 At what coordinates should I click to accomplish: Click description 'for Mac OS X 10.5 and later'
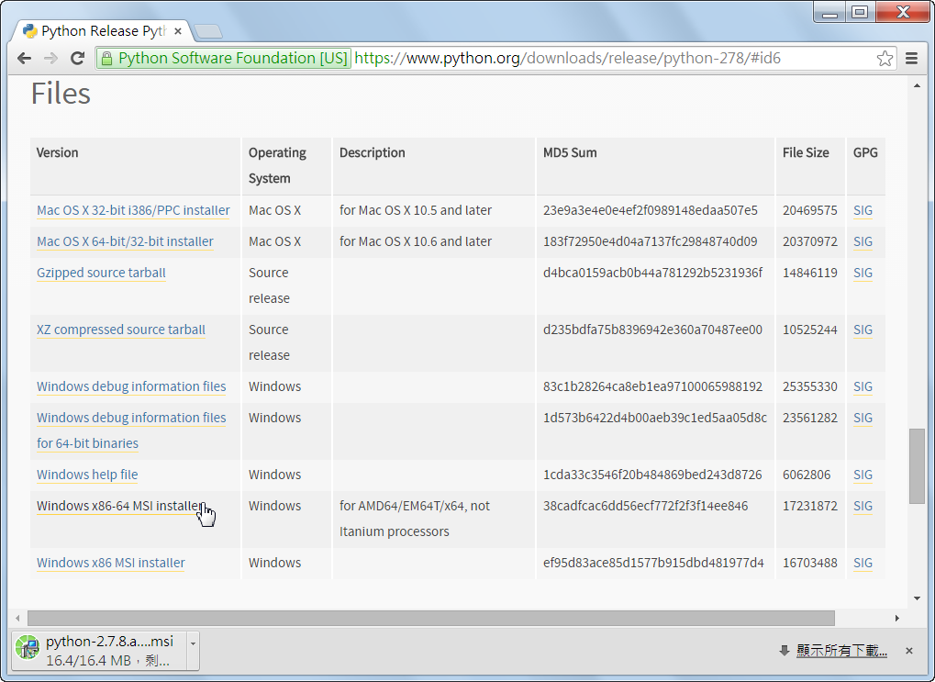click(x=416, y=210)
